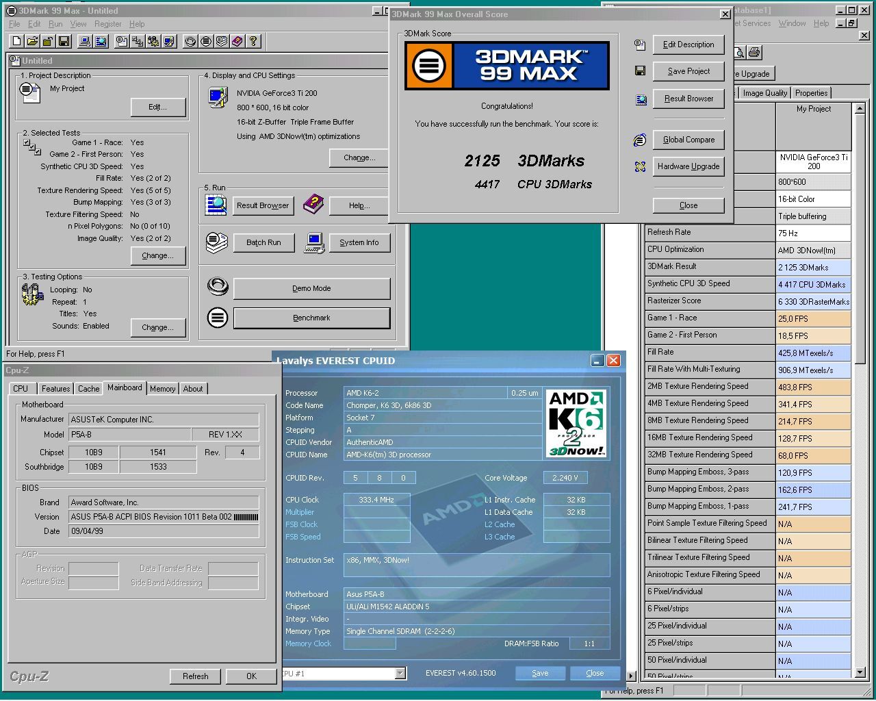Open the Features tab in Cpu-Z
The height and width of the screenshot is (701, 876).
click(x=55, y=389)
